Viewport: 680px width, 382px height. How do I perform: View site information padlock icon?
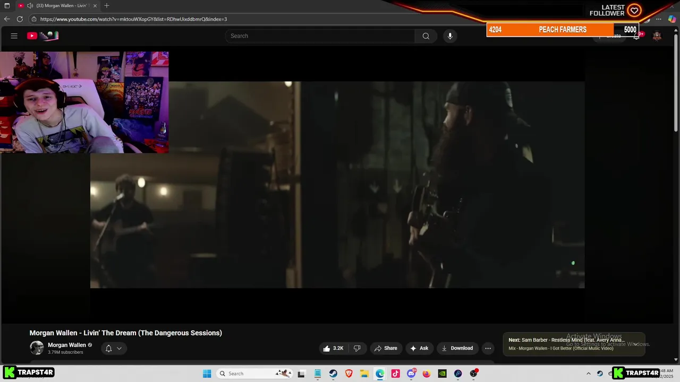[x=34, y=19]
